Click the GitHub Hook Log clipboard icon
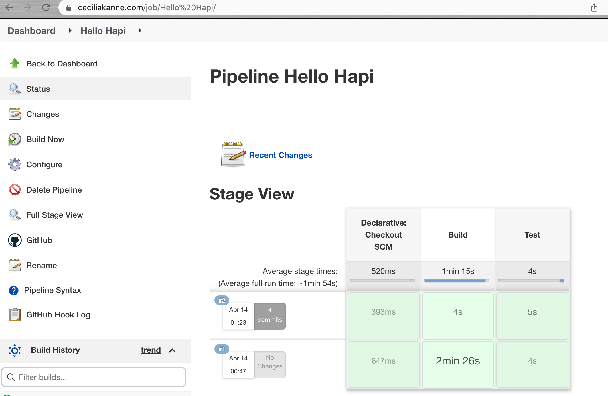The height and width of the screenshot is (396, 608). [x=15, y=315]
